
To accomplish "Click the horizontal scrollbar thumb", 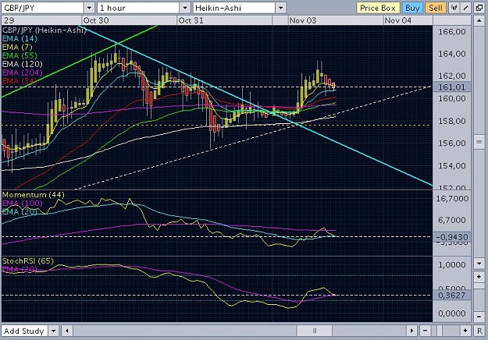I will [315, 331].
